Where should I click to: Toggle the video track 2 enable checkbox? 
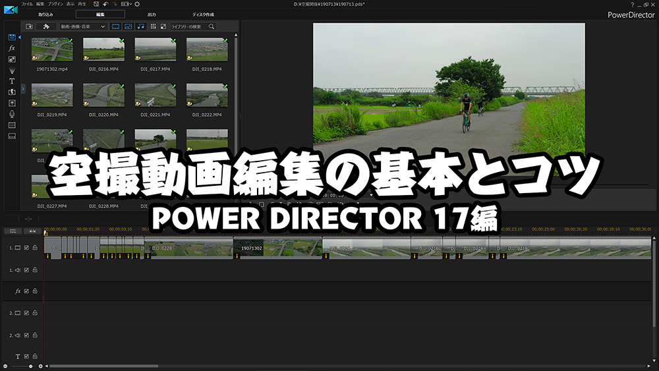26,313
